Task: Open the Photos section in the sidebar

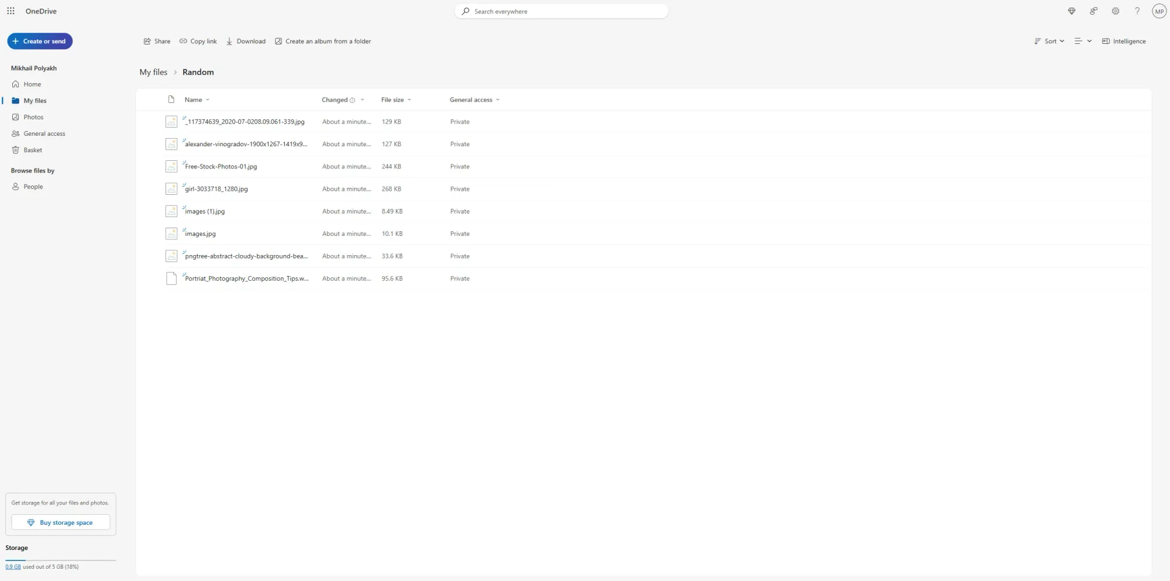Action: (x=33, y=116)
